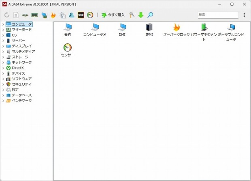This screenshot has width=251, height=181.
Task: Expand the デバイス tree node
Action: click(x=3, y=73)
